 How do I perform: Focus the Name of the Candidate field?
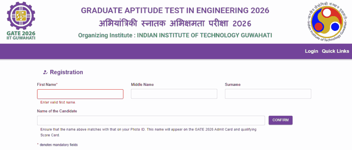pos(151,120)
